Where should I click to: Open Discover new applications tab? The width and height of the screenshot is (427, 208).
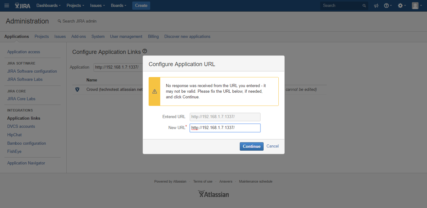187,37
